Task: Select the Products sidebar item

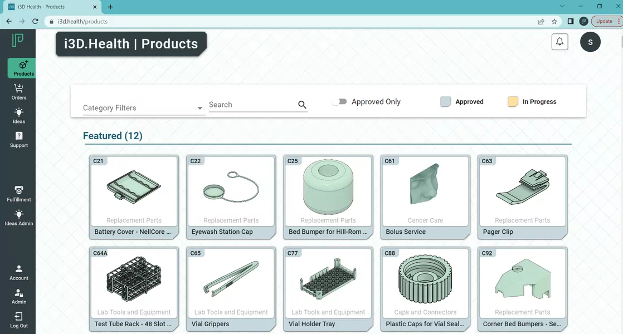Action: point(22,68)
